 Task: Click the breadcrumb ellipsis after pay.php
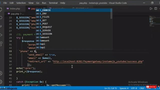click(x=23, y=14)
